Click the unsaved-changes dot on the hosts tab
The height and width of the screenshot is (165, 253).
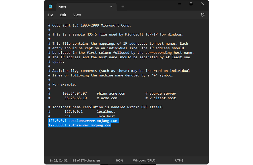(111, 7)
